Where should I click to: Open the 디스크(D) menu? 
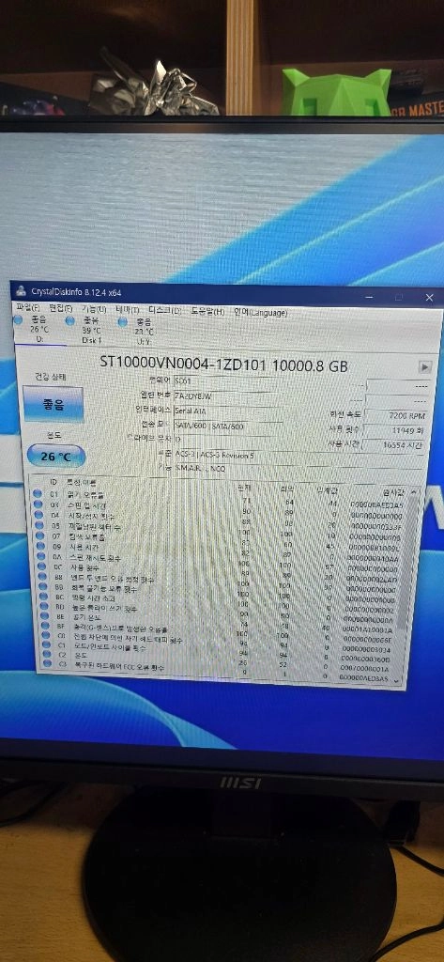(x=164, y=310)
